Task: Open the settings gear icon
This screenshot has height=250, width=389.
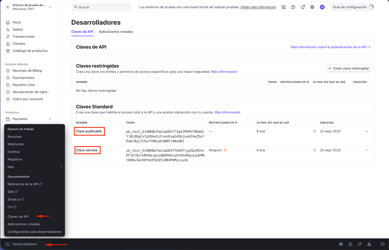Action: point(312,7)
